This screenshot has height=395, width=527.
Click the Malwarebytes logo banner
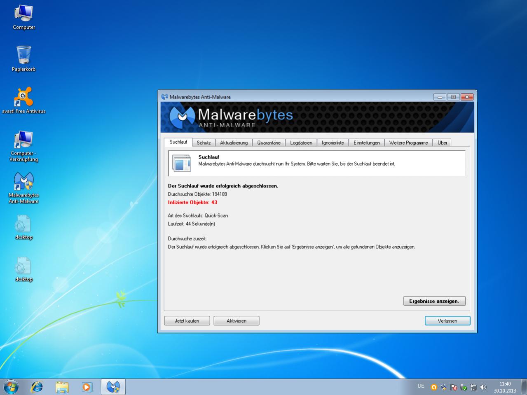(317, 117)
